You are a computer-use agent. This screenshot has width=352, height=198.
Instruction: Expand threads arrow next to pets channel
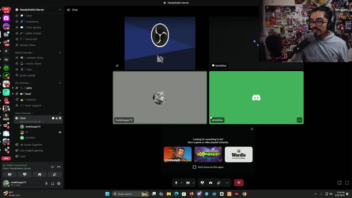pyautogui.click(x=13, y=88)
